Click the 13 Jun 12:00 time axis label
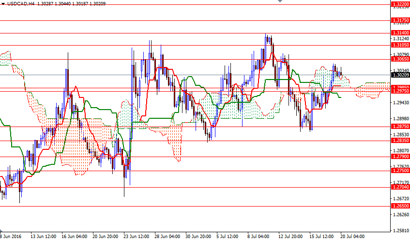 pos(43,237)
